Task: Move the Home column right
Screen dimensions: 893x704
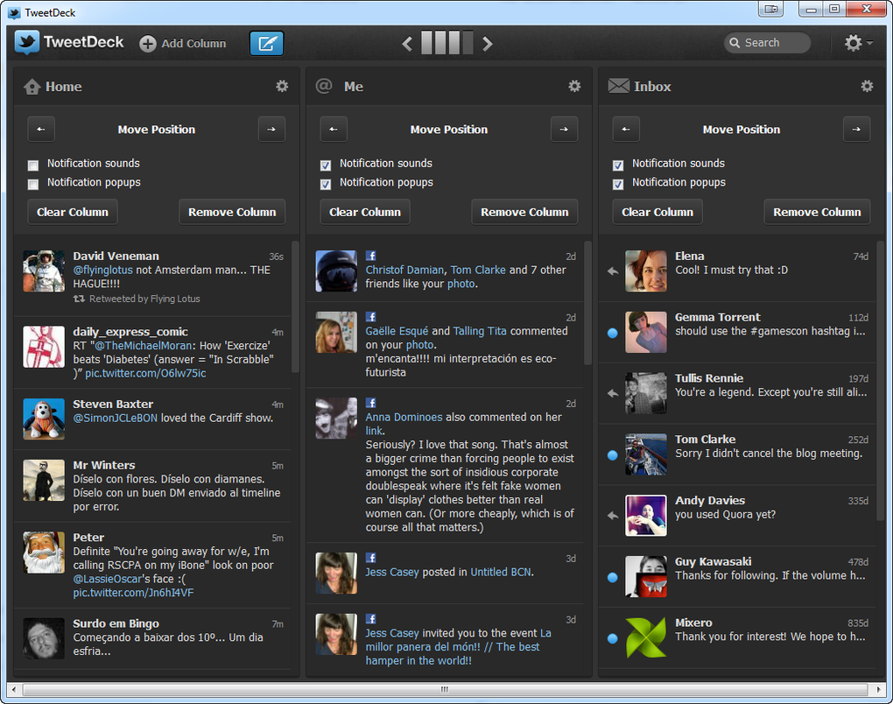Action: click(x=271, y=130)
